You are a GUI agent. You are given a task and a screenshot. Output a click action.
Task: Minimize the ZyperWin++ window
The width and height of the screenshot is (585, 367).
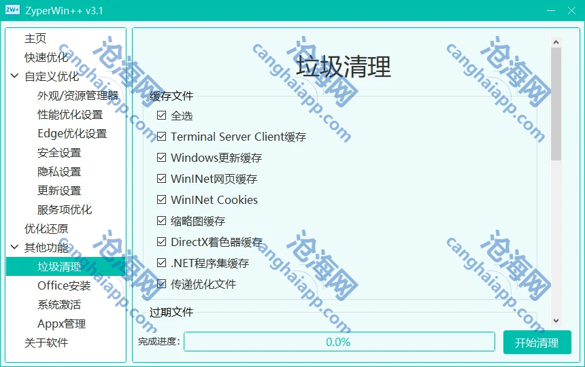pos(533,11)
